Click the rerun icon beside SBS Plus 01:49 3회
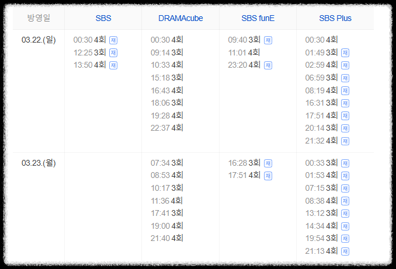Viewport: 396px width, 269px height. (x=345, y=53)
